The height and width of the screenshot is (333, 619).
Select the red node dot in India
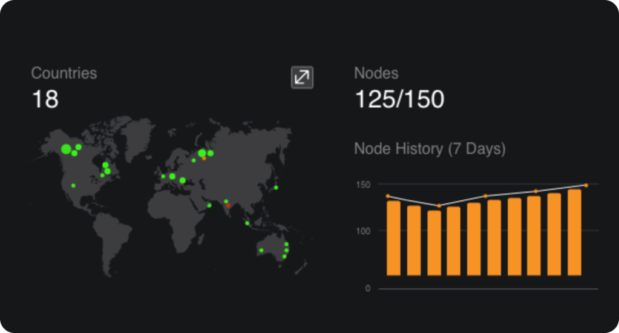coord(228,206)
